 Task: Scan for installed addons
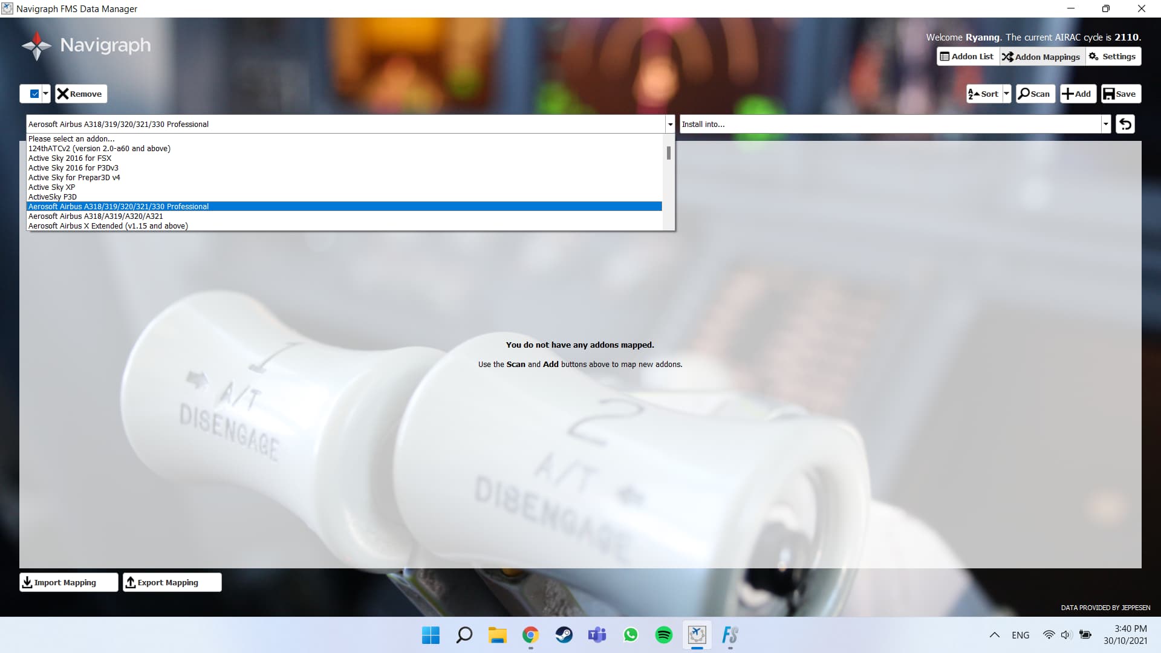[x=1035, y=94]
